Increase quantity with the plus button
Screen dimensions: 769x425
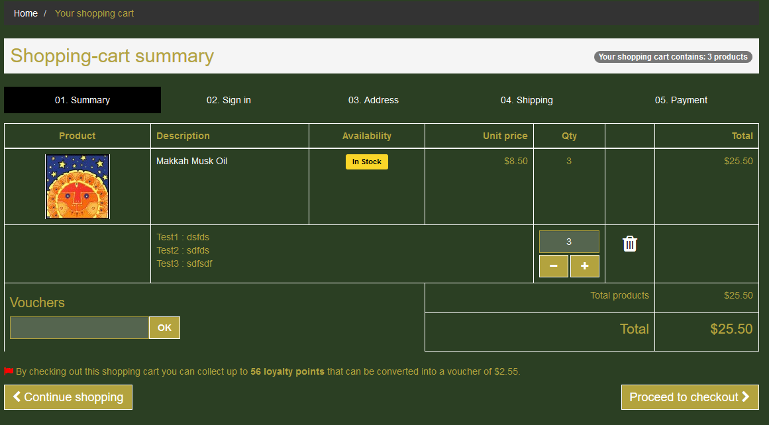pos(584,266)
